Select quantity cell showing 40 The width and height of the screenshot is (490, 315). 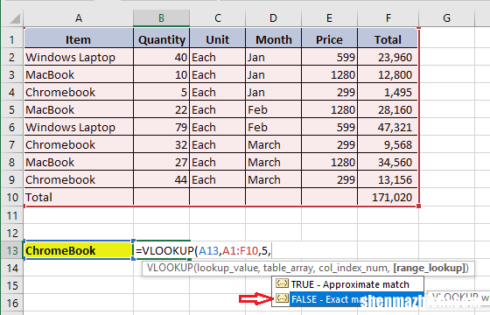pos(161,57)
